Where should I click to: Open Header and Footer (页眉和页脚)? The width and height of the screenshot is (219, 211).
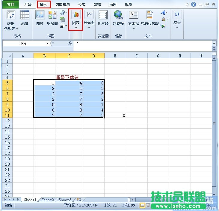[x=149, y=18]
